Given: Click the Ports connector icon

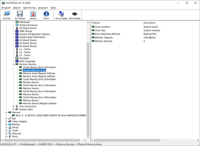Looking at the screenshot, I should pyautogui.click(x=10, y=137).
